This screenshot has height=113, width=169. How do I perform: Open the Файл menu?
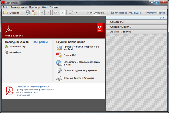5,7
